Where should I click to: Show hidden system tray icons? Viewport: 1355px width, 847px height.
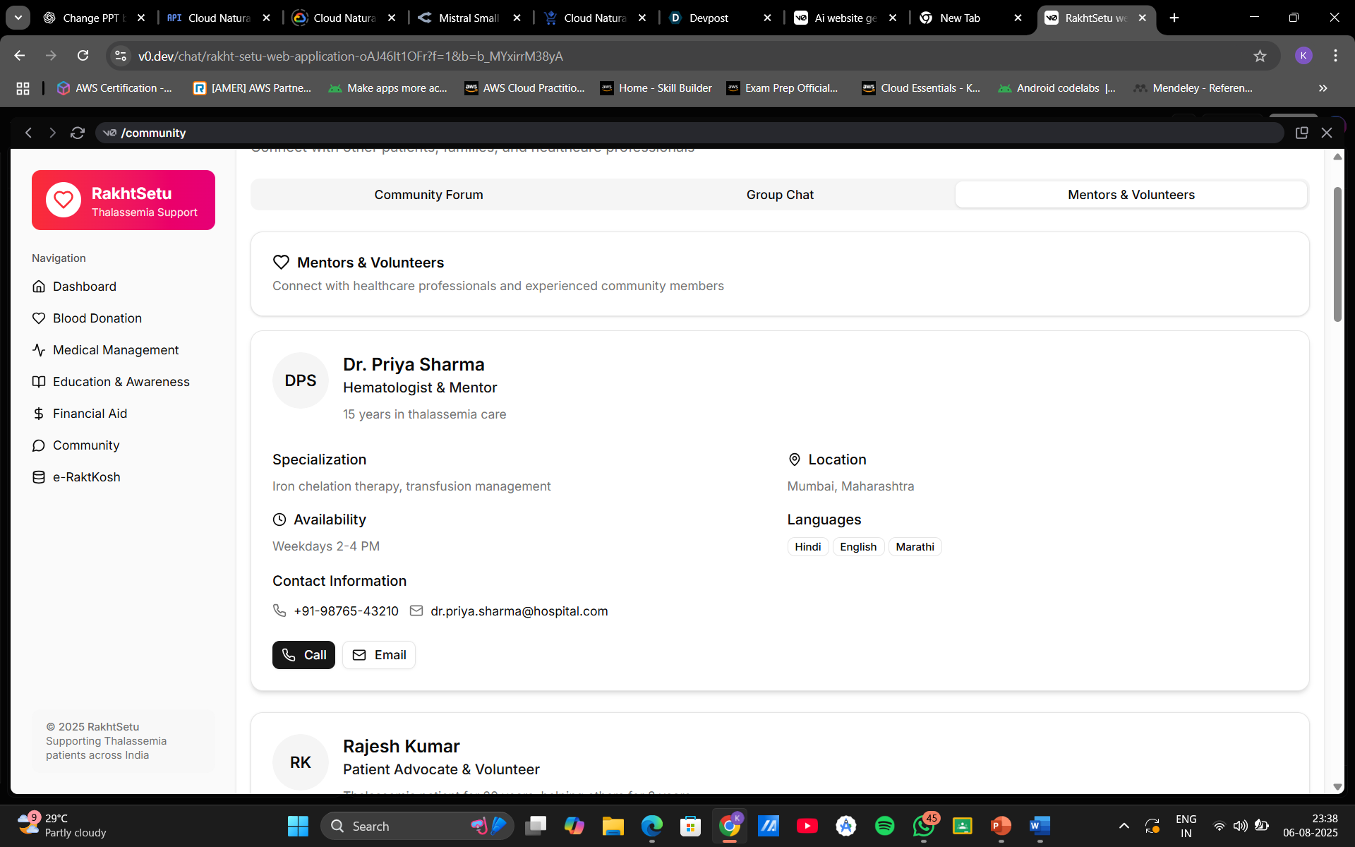(1124, 826)
